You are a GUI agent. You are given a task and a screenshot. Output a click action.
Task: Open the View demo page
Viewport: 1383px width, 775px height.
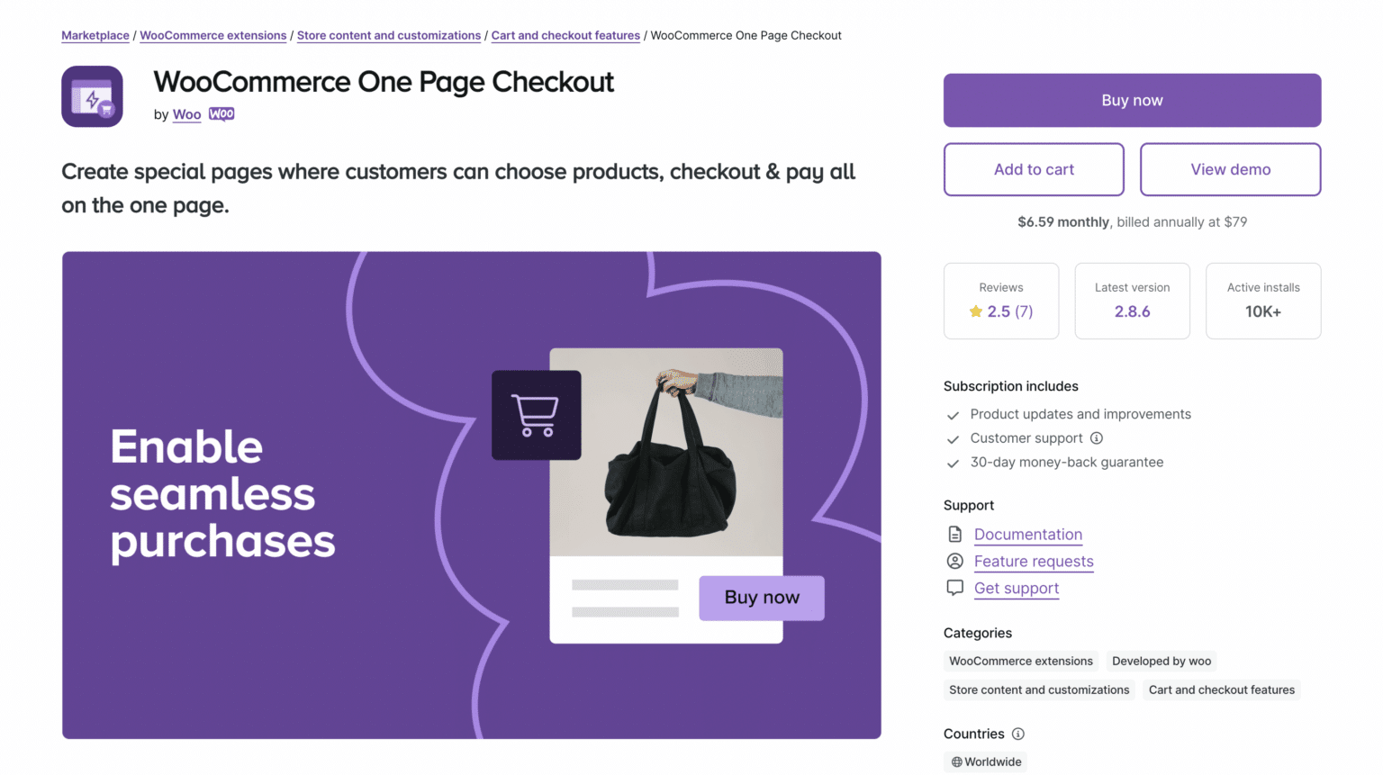coord(1230,169)
